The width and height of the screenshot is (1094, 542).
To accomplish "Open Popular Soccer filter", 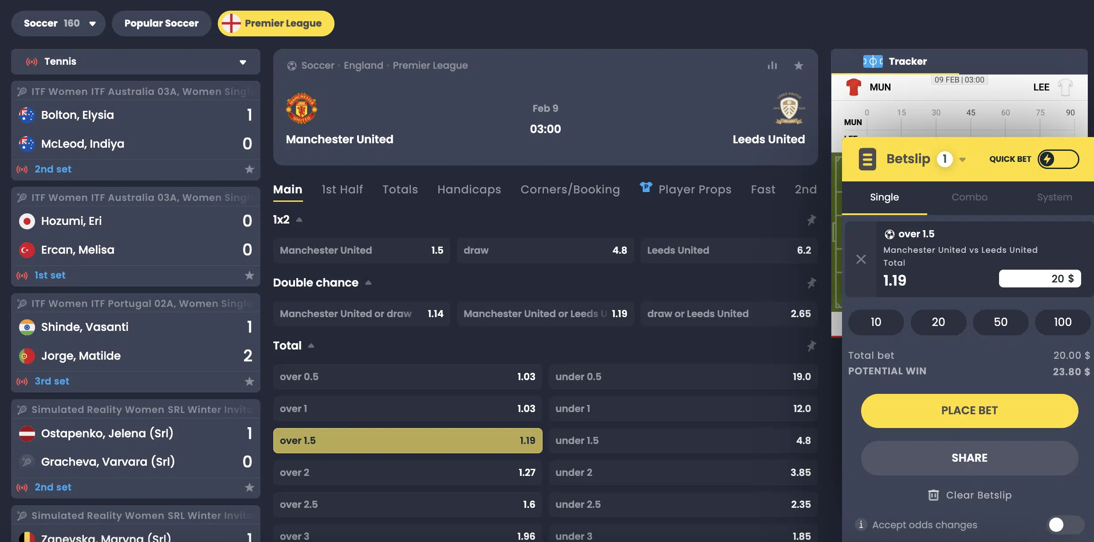I will point(161,24).
